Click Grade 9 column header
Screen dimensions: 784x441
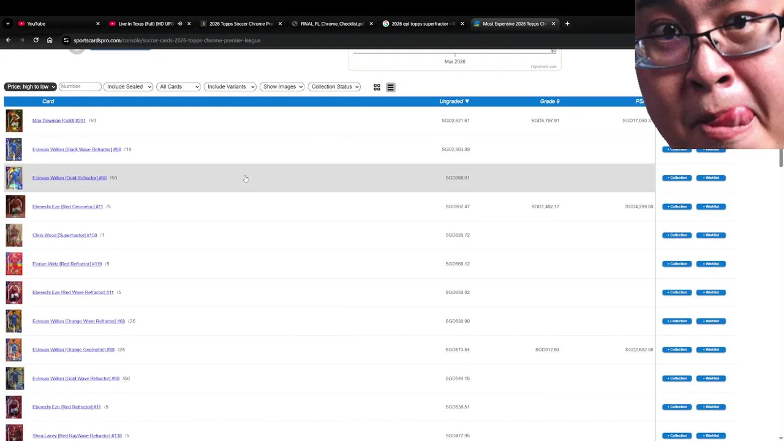(549, 101)
